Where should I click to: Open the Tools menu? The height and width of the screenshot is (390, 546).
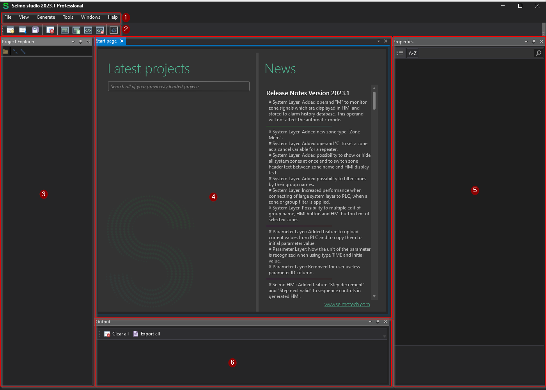68,17
